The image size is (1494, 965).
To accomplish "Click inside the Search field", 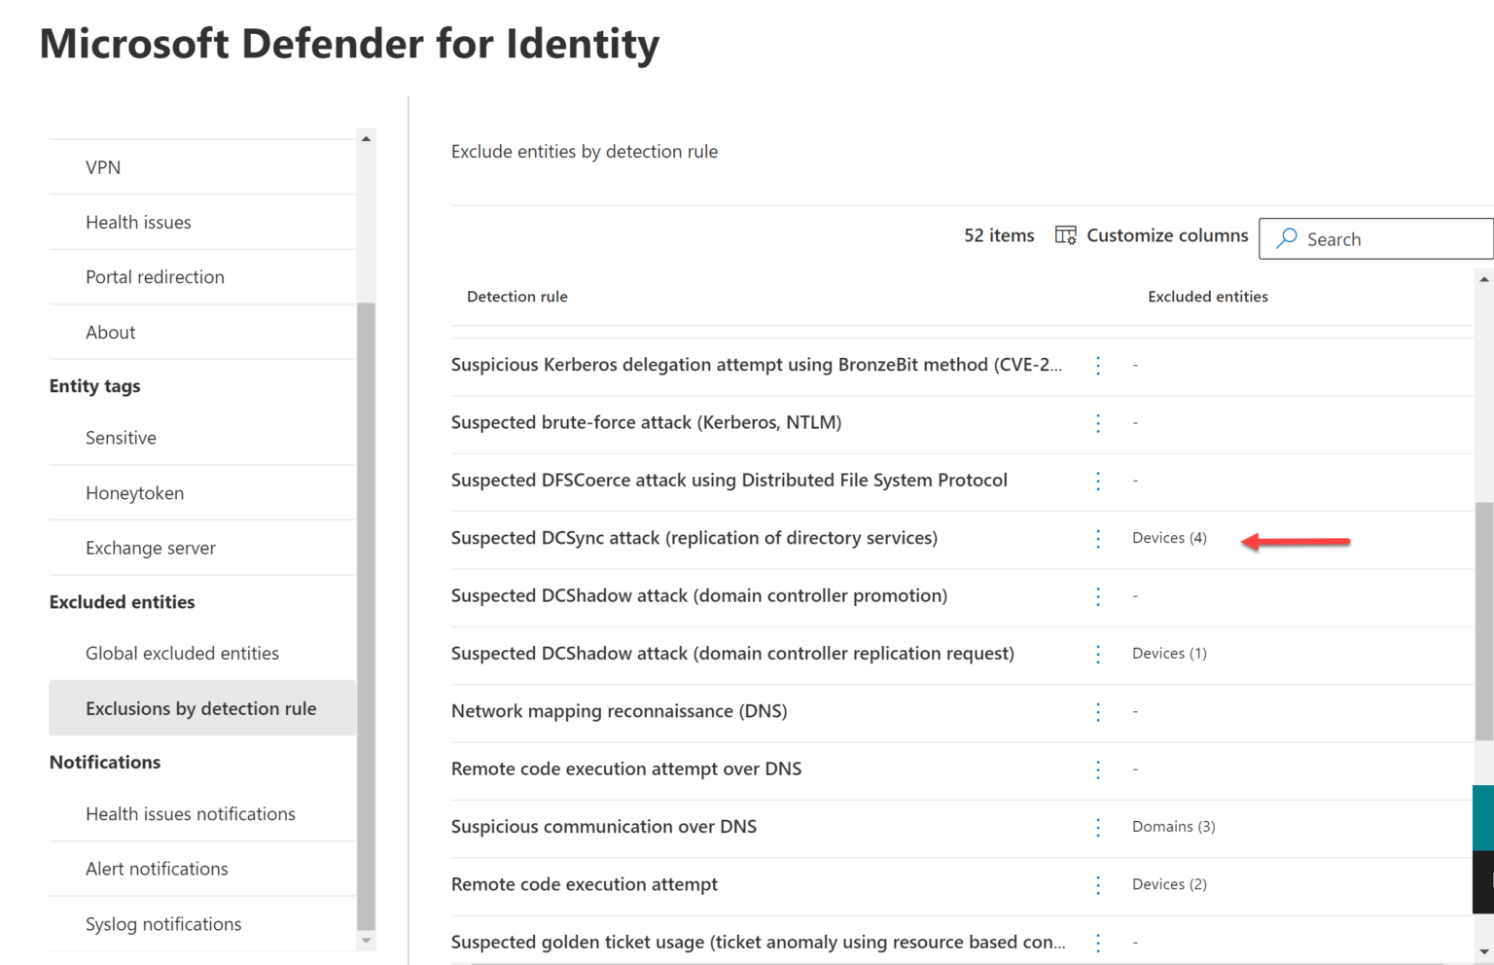I will (1381, 238).
